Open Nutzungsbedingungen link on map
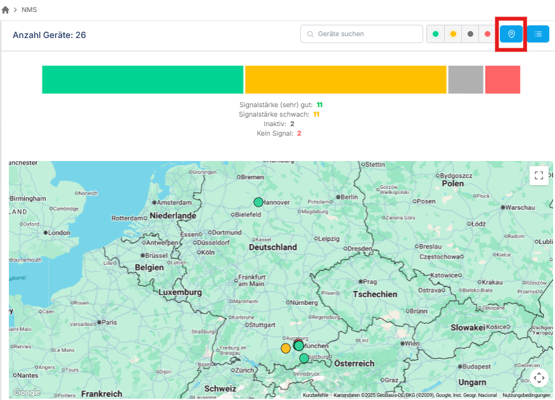The height and width of the screenshot is (400, 555). tap(526, 395)
